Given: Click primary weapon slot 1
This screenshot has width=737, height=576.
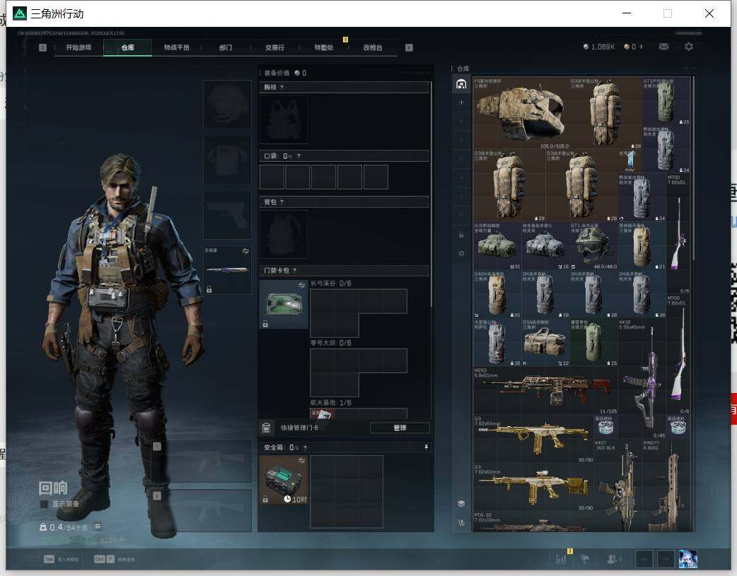Looking at the screenshot, I should tap(202, 462).
